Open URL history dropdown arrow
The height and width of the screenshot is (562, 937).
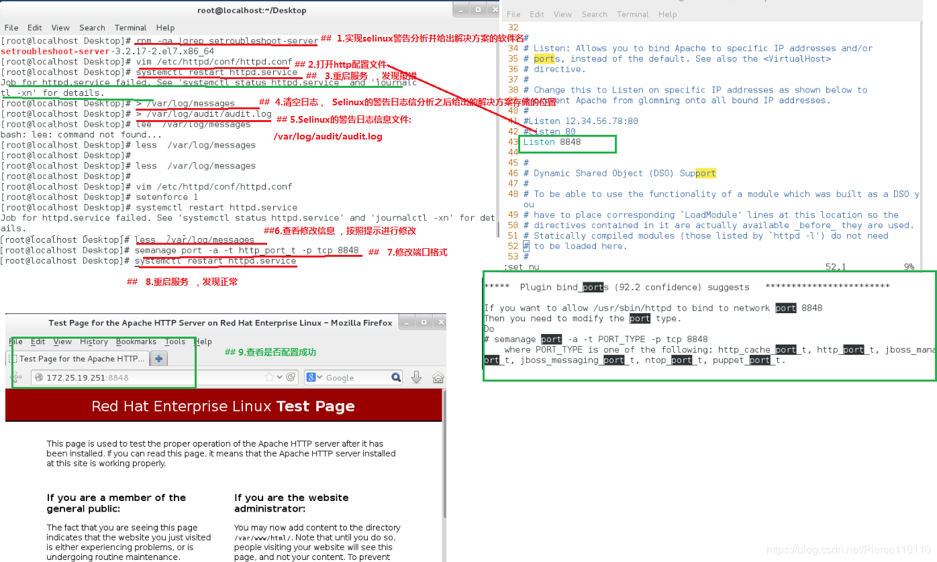coord(281,378)
